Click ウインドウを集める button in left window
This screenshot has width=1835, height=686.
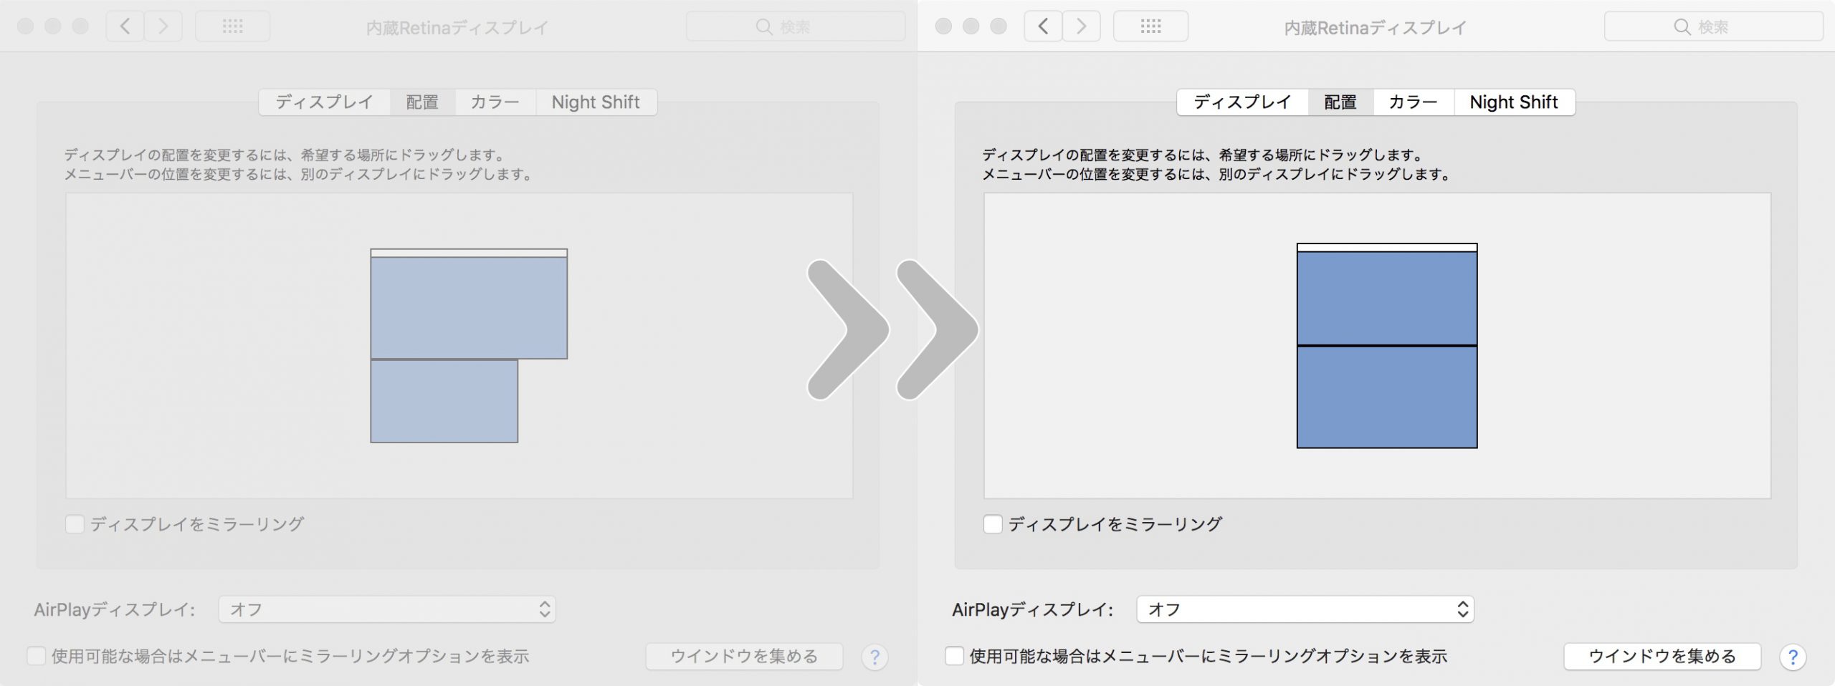[x=744, y=656]
